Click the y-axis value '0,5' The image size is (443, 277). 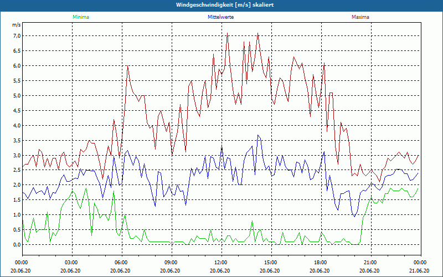tap(17, 230)
